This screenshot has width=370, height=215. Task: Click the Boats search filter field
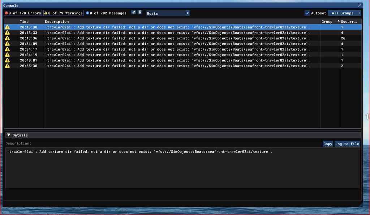[165, 13]
